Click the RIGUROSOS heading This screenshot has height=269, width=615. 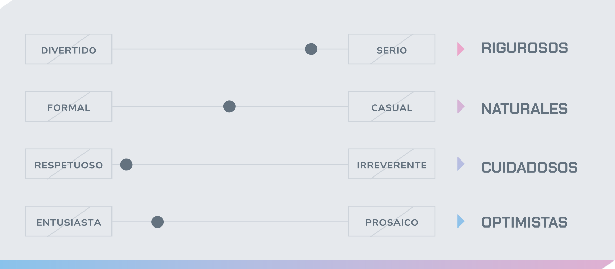[525, 48]
